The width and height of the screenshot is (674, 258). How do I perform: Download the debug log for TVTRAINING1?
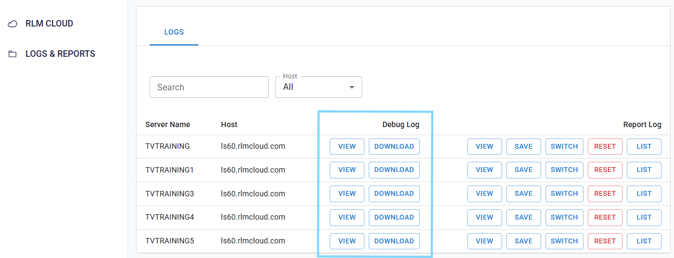[x=394, y=170]
